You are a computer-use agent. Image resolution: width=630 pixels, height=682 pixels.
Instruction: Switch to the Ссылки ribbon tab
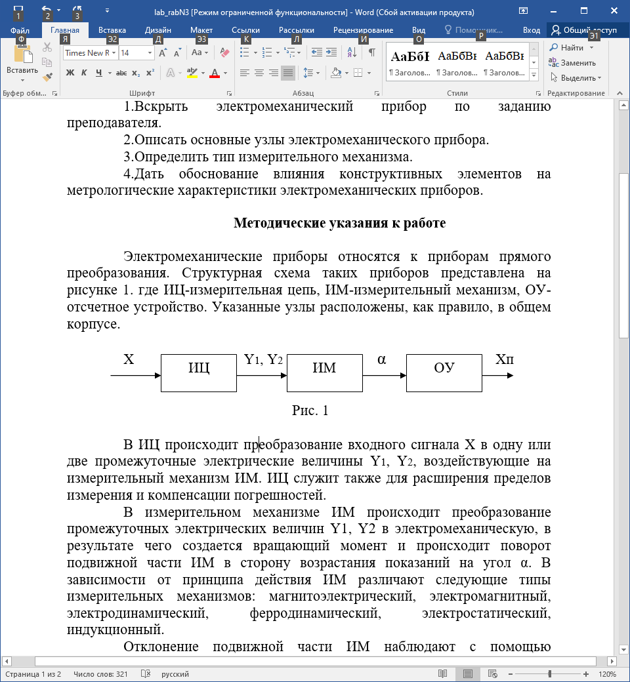245,30
